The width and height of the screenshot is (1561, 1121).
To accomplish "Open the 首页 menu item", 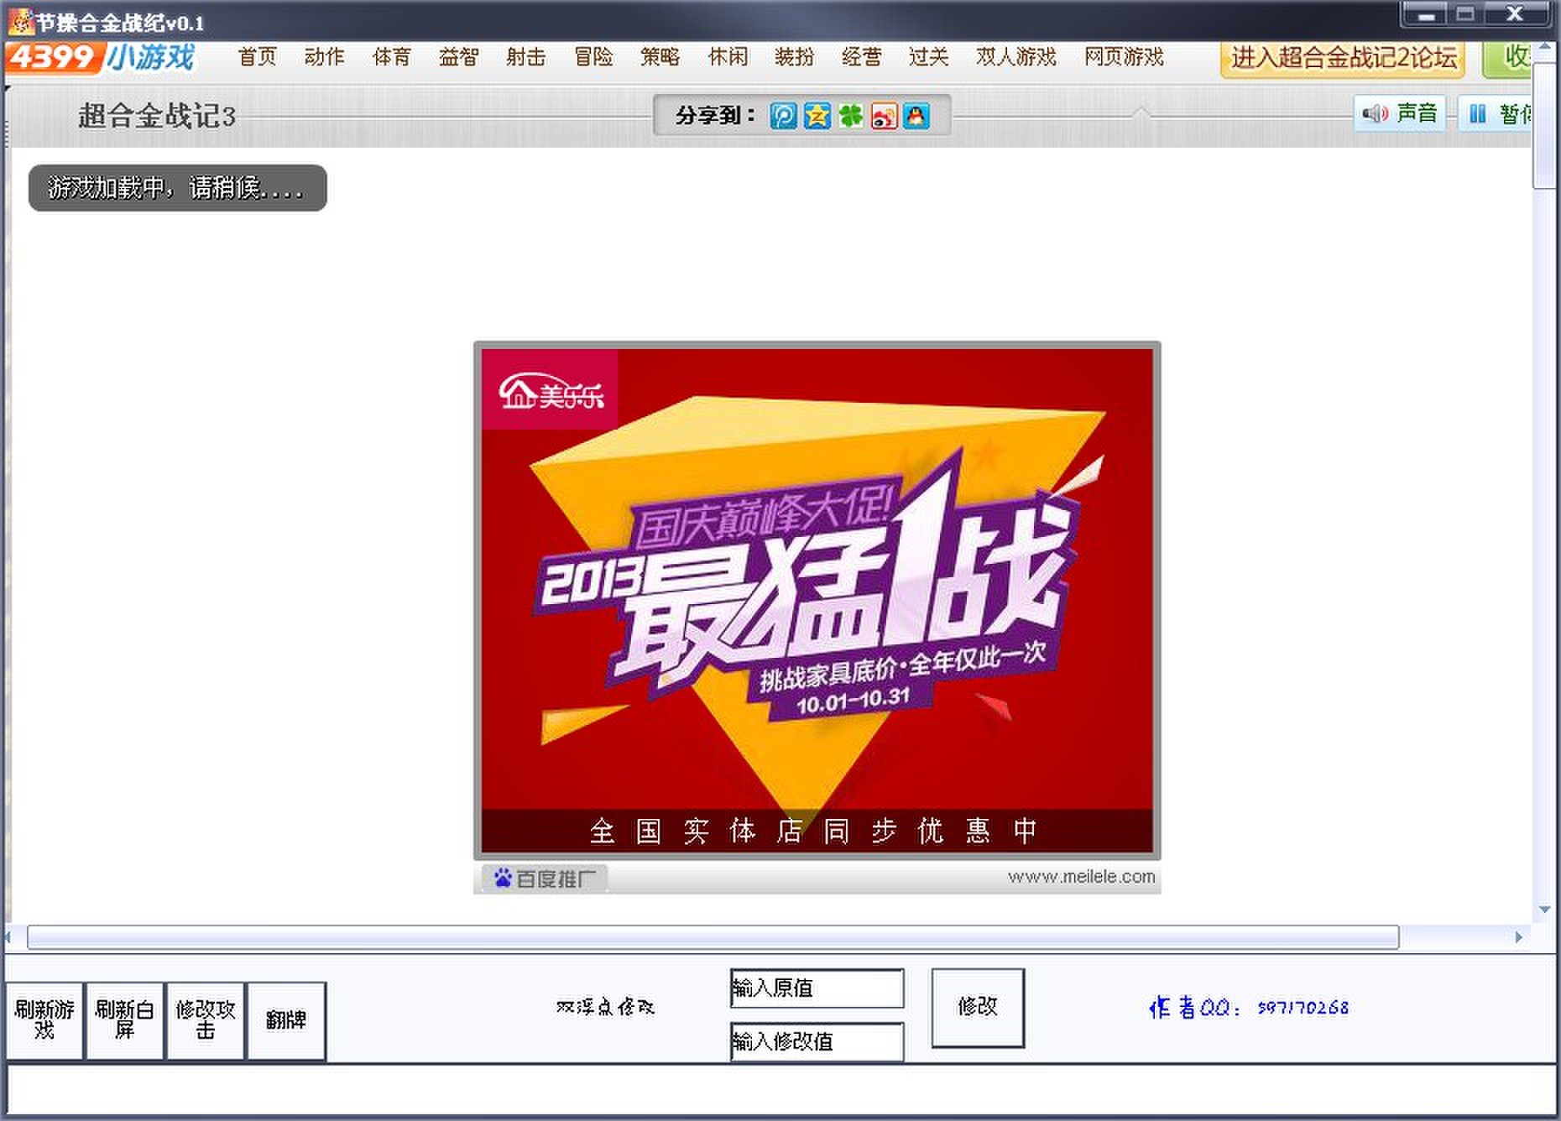I will pyautogui.click(x=257, y=57).
